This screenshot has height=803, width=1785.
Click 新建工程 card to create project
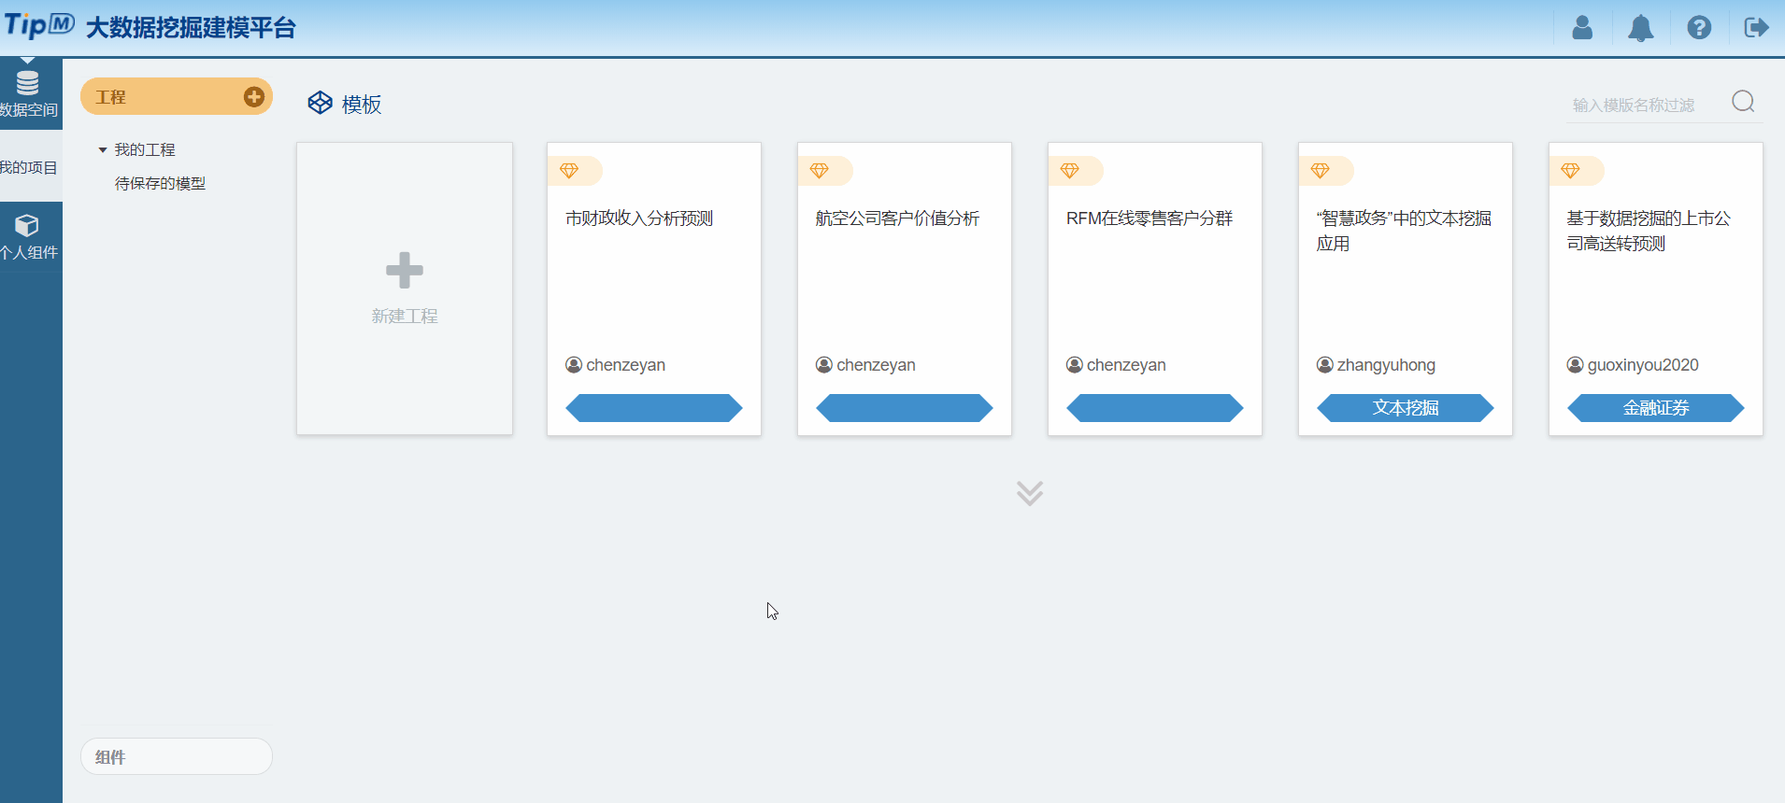[404, 288]
